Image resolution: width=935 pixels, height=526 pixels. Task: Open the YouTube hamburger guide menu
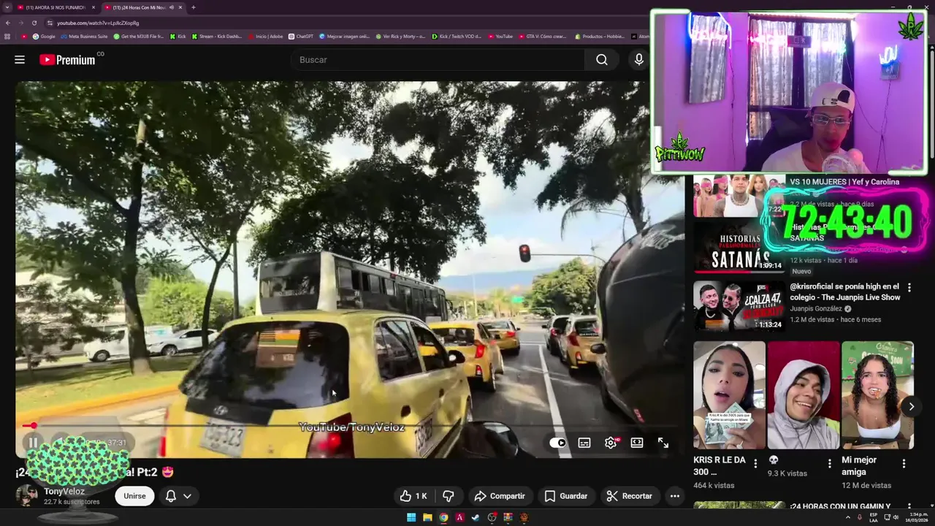click(x=20, y=60)
